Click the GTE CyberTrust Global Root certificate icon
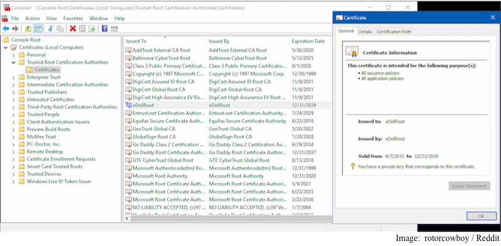 click(x=128, y=160)
